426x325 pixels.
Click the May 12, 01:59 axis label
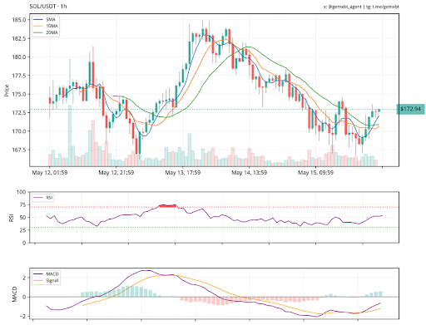click(x=50, y=173)
